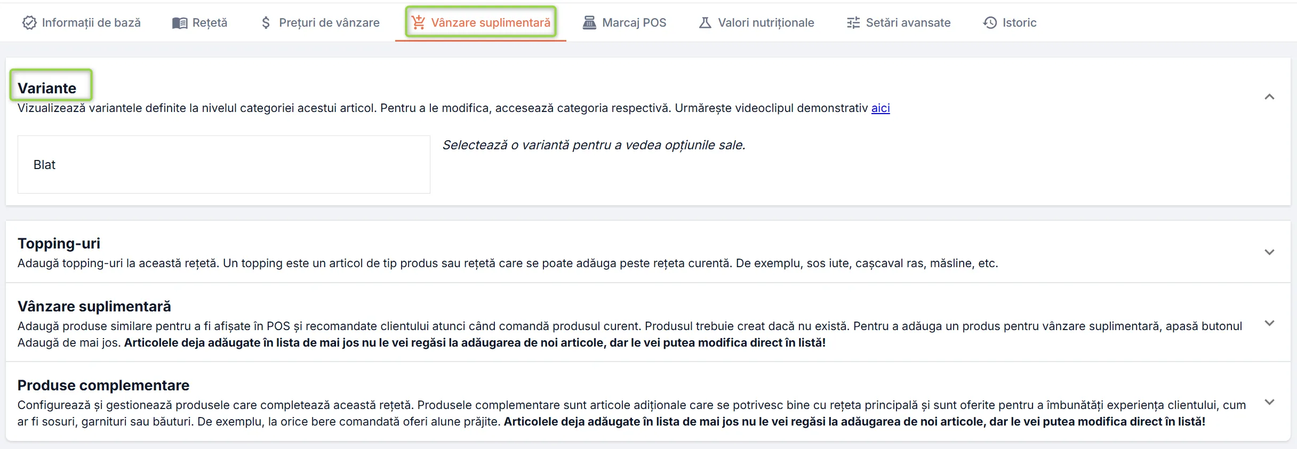Switch to the Rețetă tab
This screenshot has width=1297, height=449.
[x=200, y=22]
